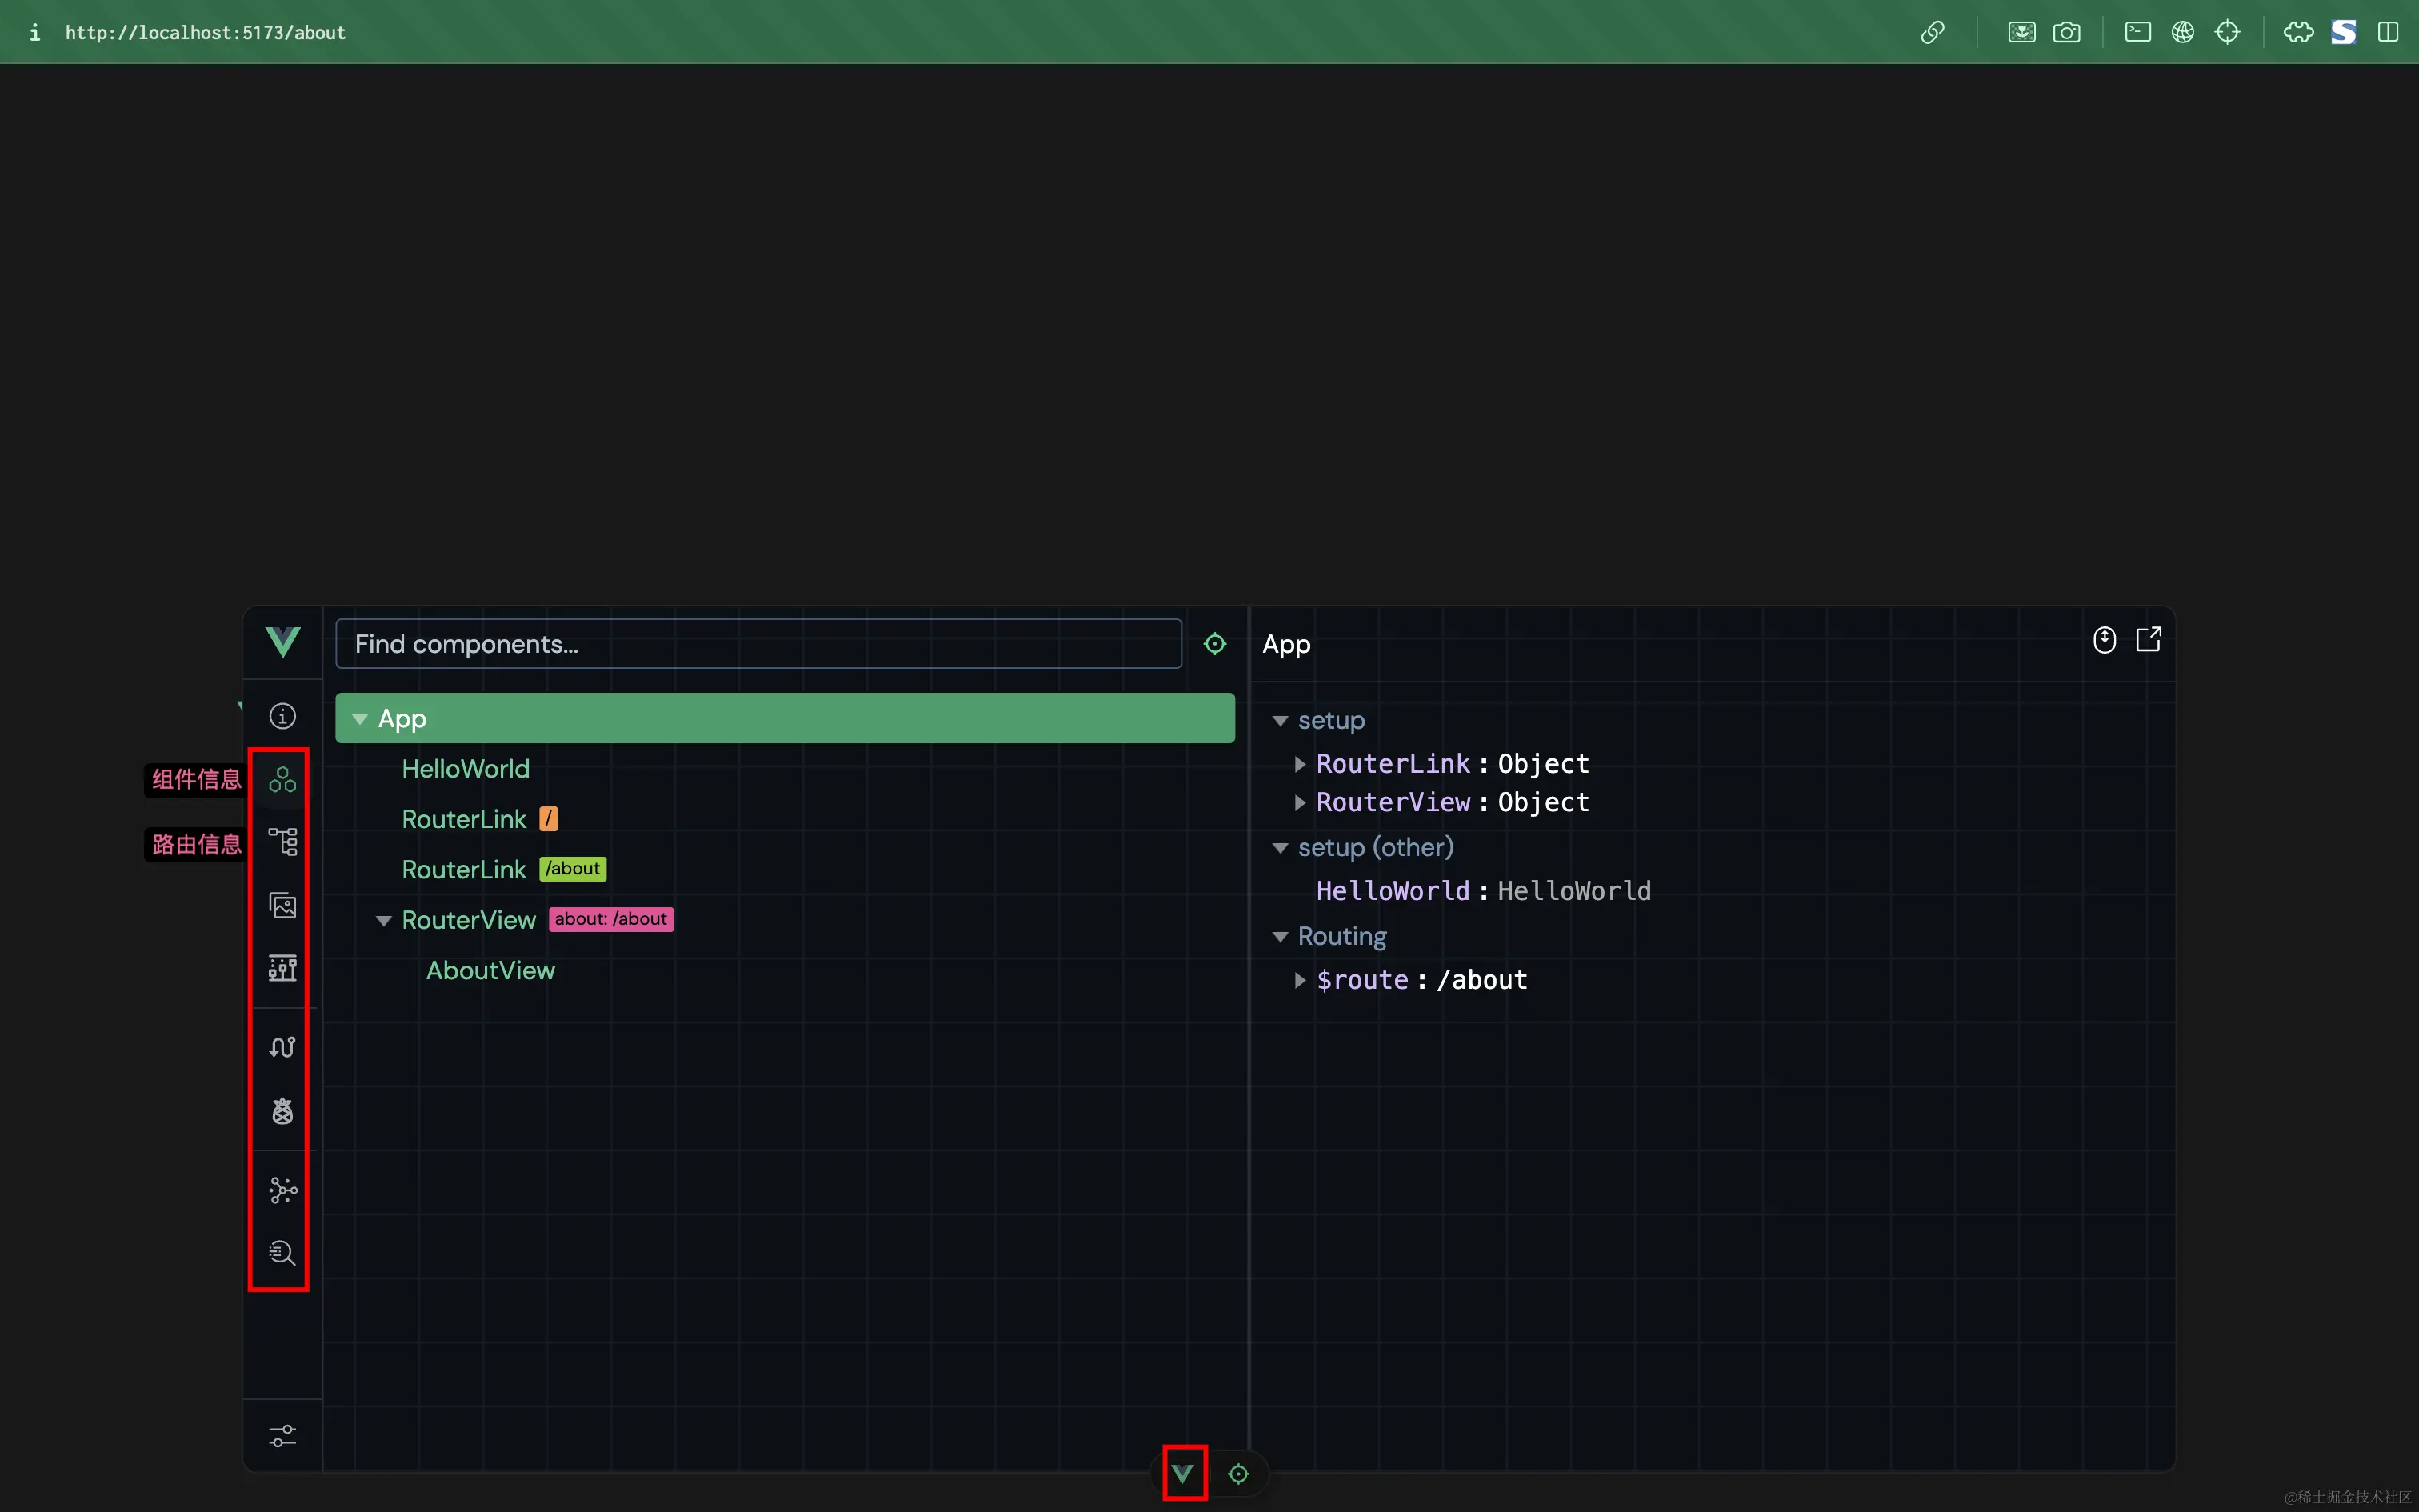Click the Vue logo button at bottom center
The width and height of the screenshot is (2419, 1512).
pyautogui.click(x=1182, y=1472)
